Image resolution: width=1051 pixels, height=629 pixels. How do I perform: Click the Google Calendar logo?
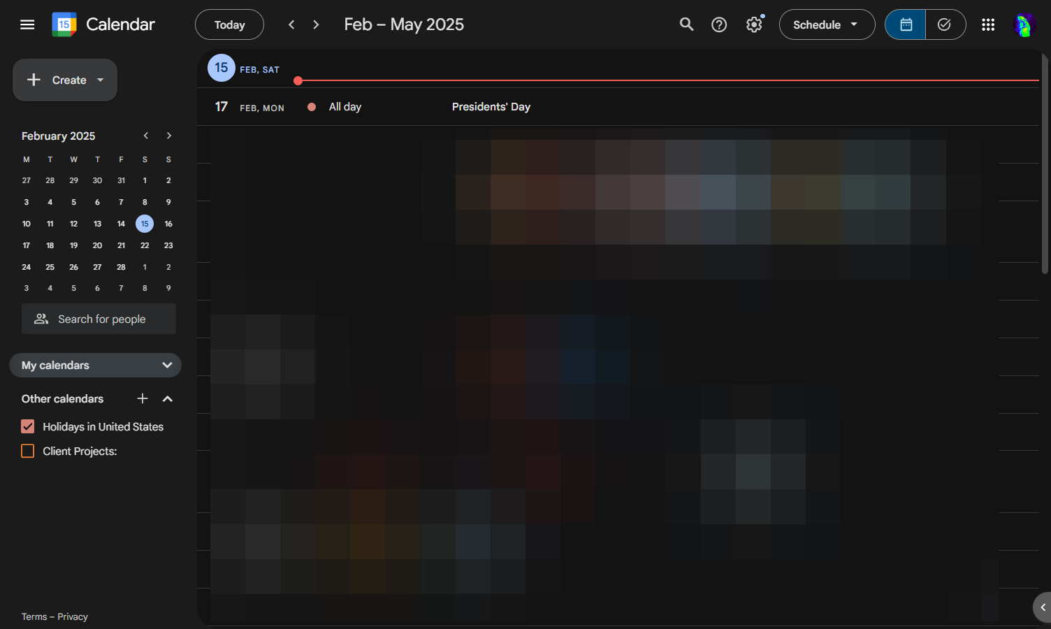pyautogui.click(x=64, y=24)
